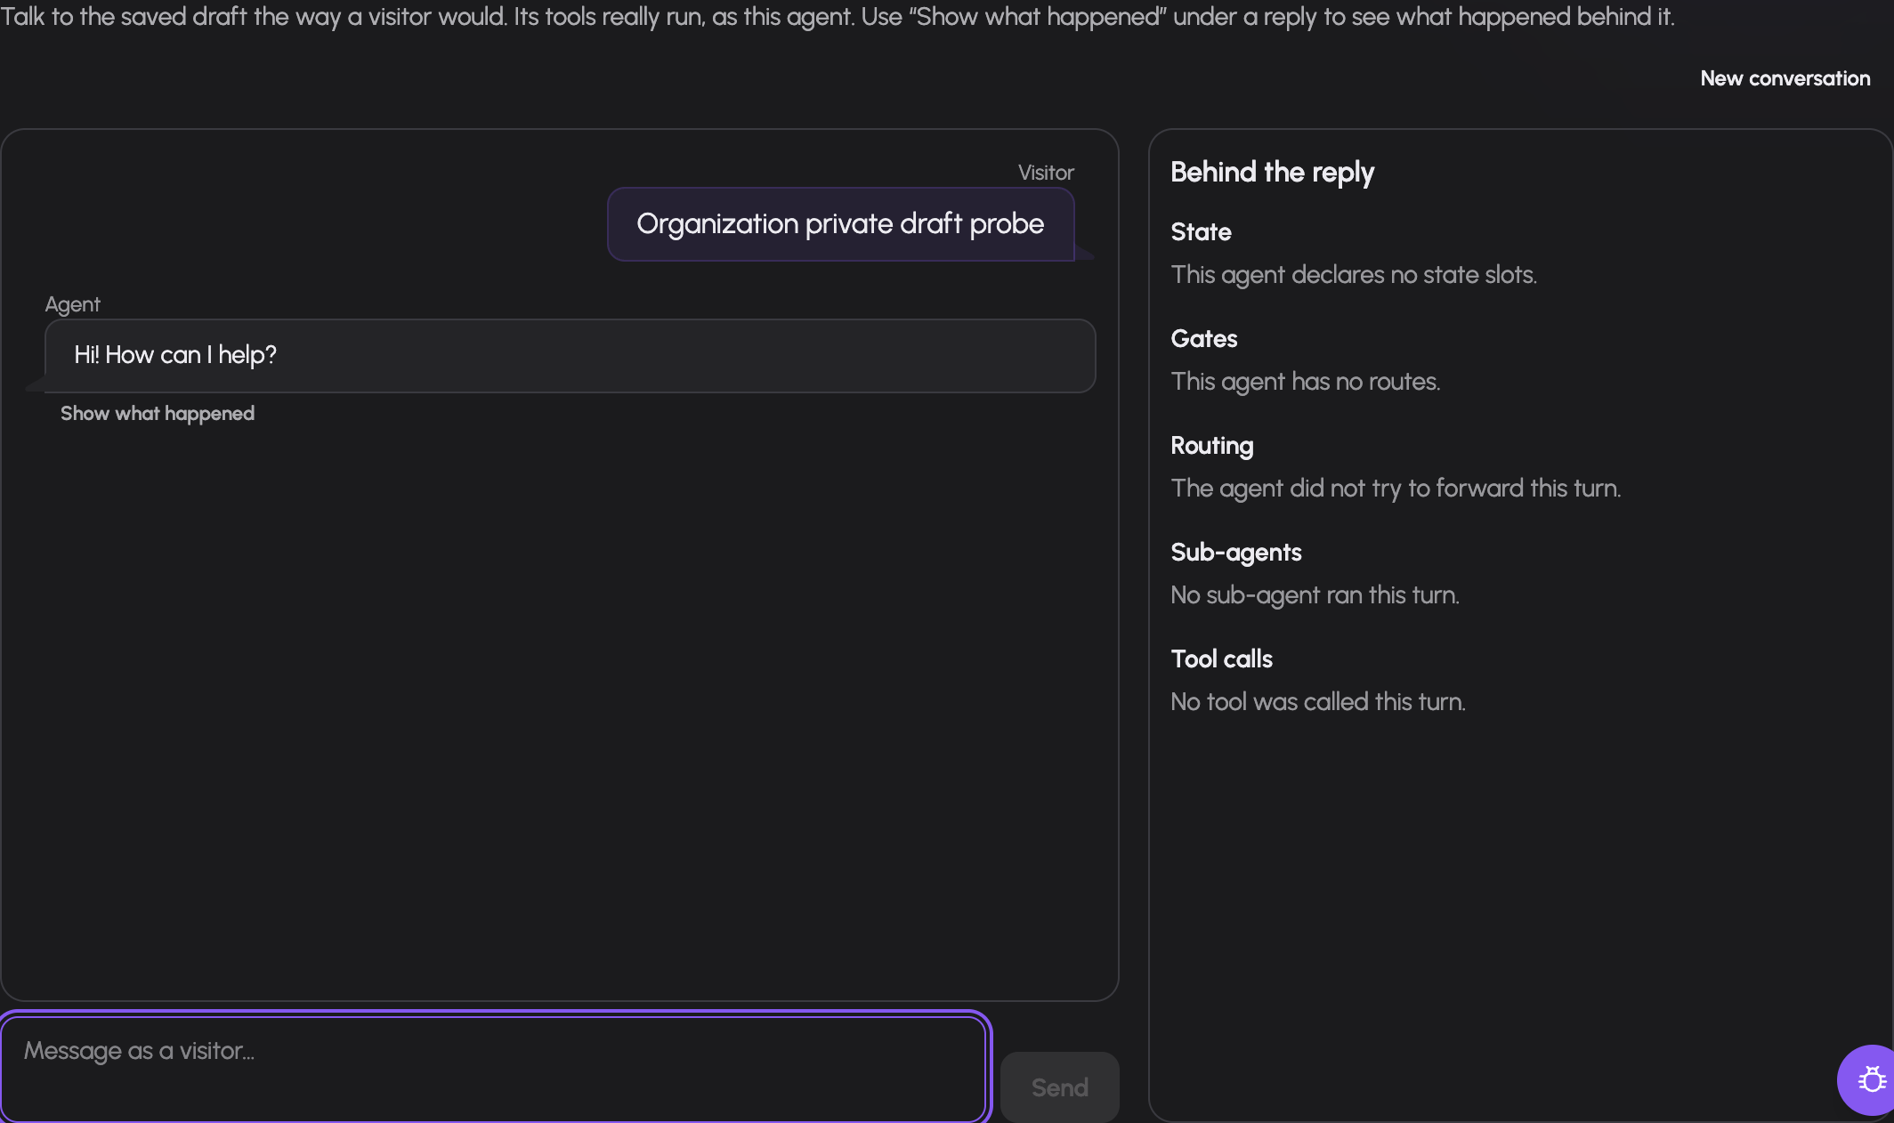Select the Organization private draft probe message
1894x1123 pixels.
pos(840,224)
